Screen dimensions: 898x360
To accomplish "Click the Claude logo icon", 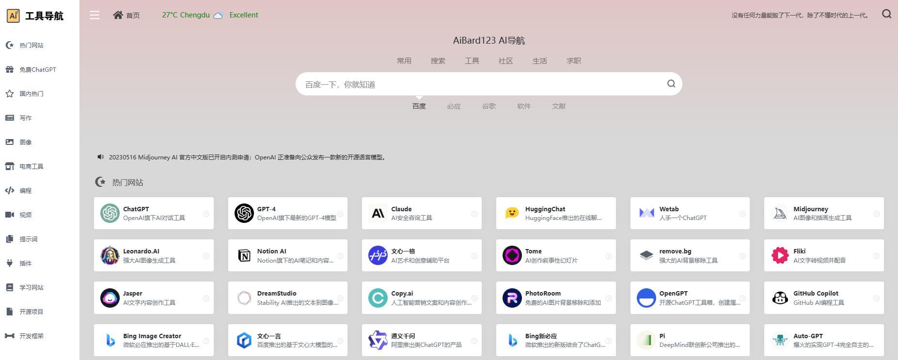I will click(378, 213).
